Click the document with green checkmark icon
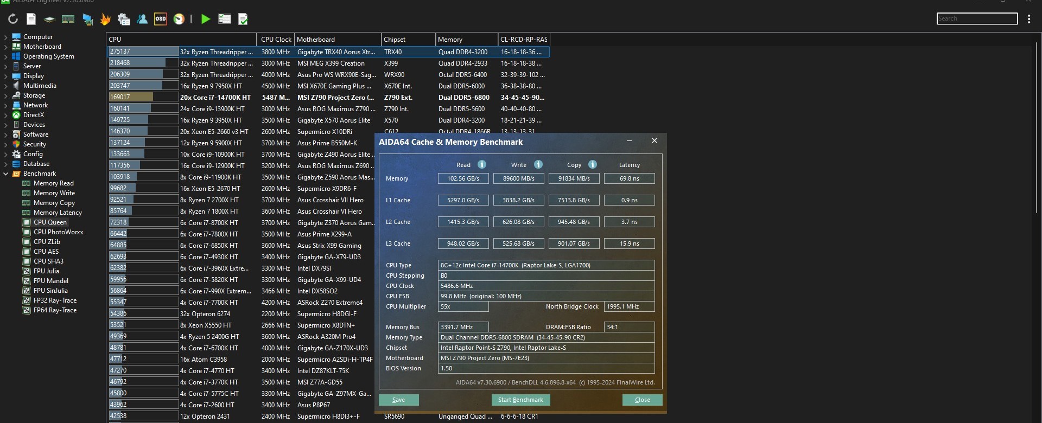1042x423 pixels. [243, 19]
